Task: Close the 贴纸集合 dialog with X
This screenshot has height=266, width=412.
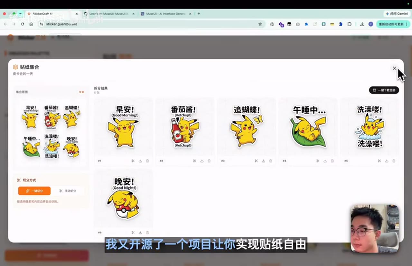Action: coord(394,68)
